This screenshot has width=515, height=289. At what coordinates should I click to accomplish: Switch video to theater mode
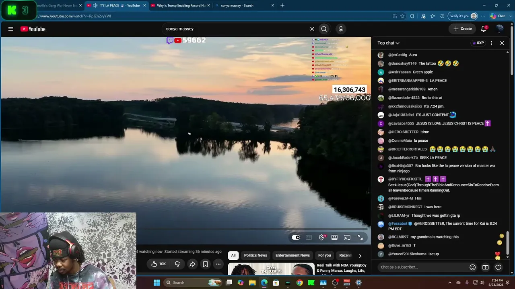[334, 238]
